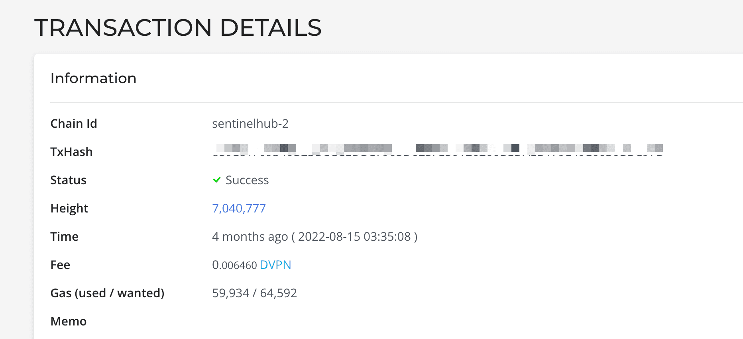This screenshot has width=743, height=339.
Task: Click the blurred TxHash value
Action: pyautogui.click(x=437, y=150)
